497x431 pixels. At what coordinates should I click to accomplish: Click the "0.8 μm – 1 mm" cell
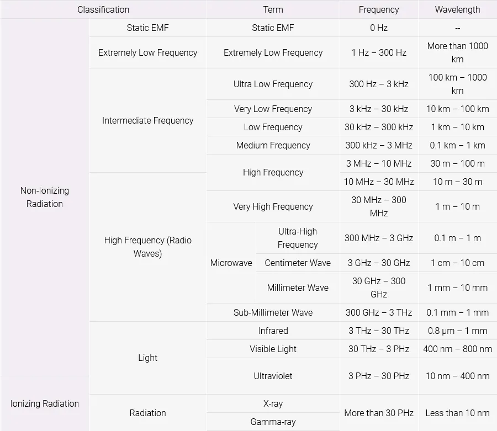click(457, 331)
